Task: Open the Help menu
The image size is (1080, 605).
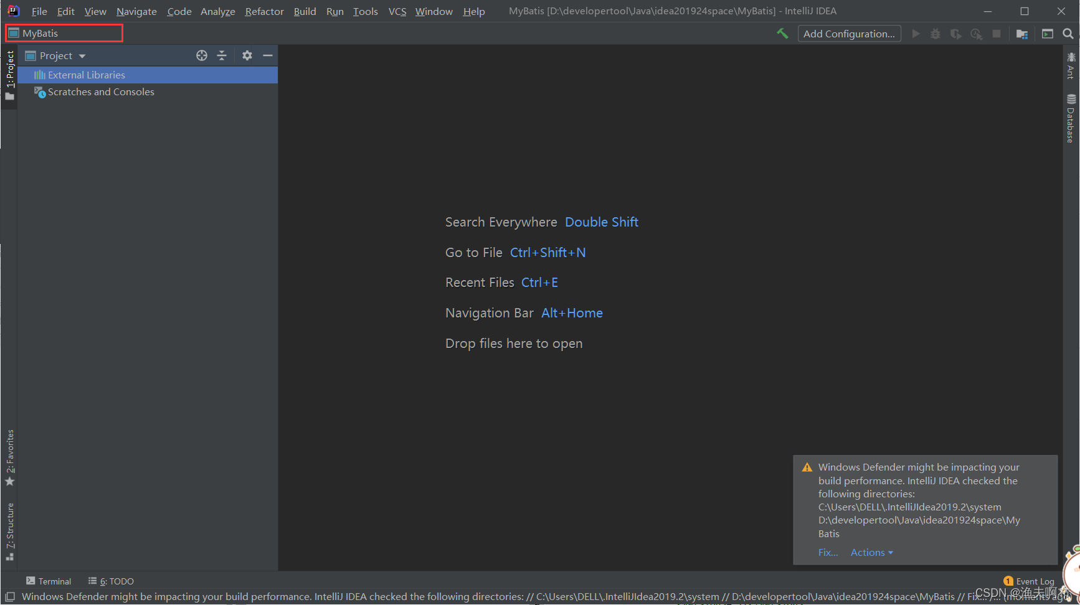Action: [474, 11]
